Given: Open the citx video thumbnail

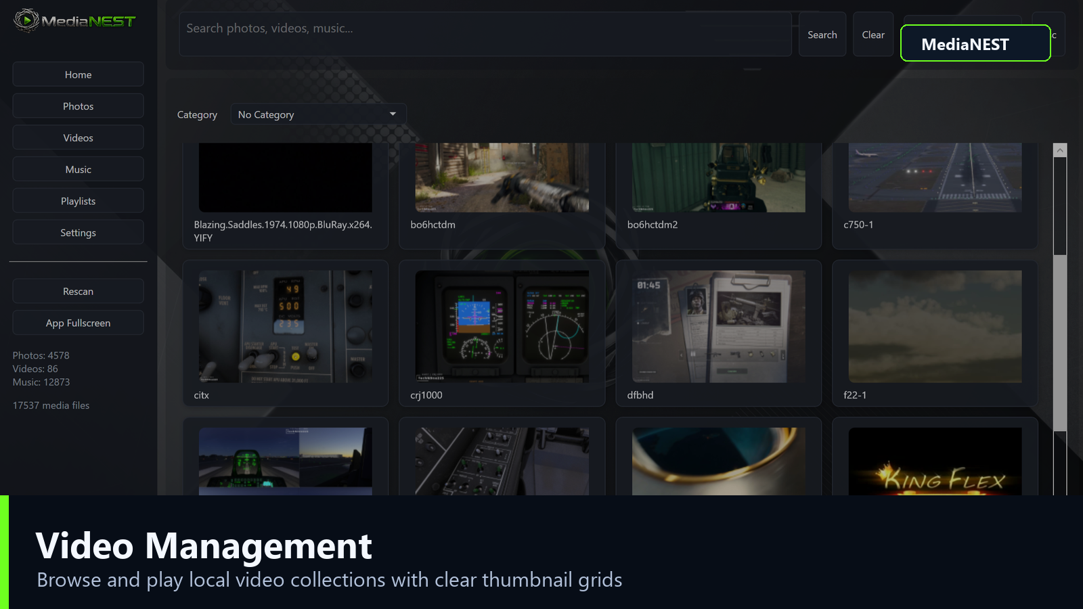Looking at the screenshot, I should tap(285, 327).
